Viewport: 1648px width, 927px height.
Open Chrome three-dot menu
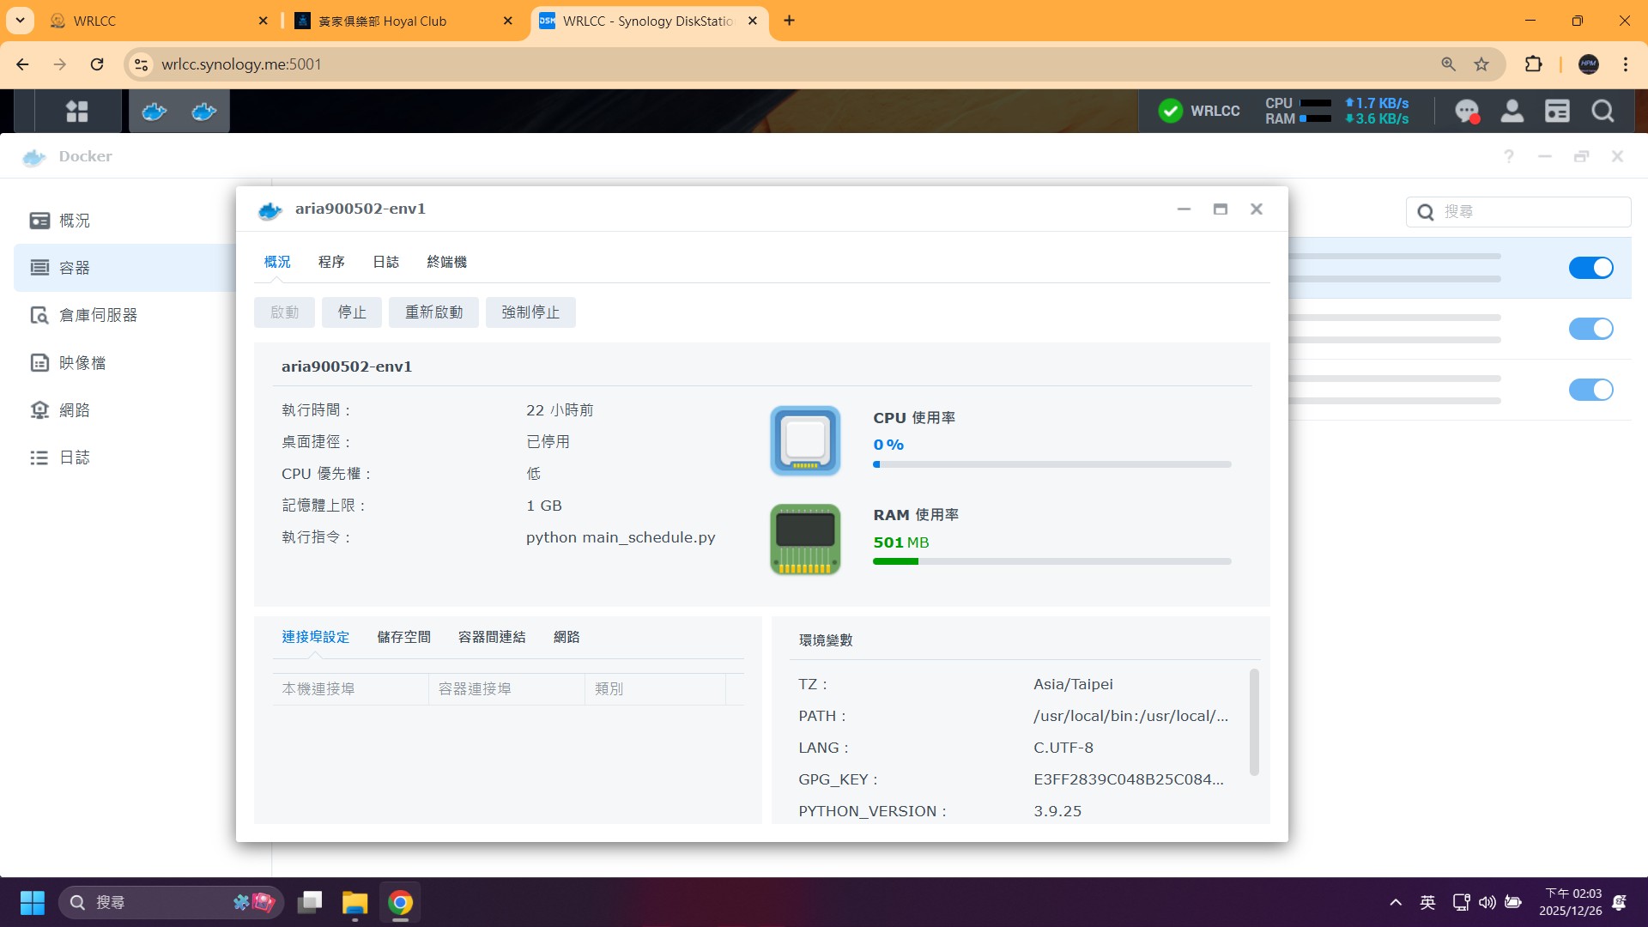[x=1626, y=64]
